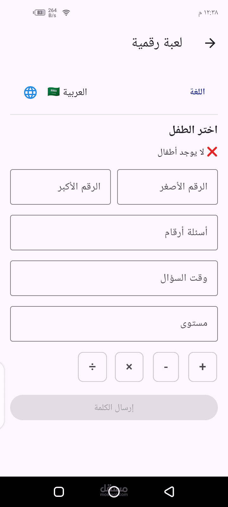Tap the back arrow next to لعبة رقمية
The height and width of the screenshot is (507, 228).
(x=210, y=43)
